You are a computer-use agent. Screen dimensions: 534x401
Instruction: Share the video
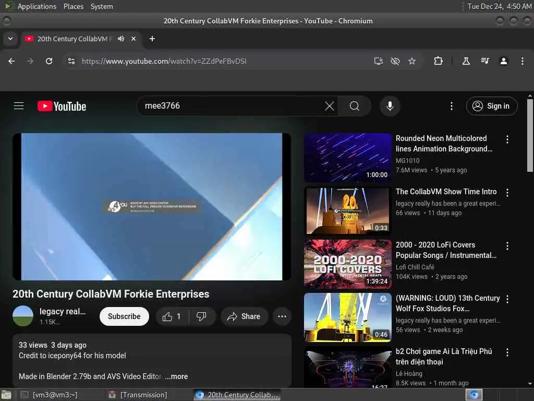[x=244, y=316]
